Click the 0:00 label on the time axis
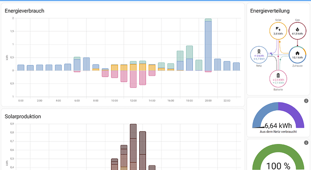Image resolution: width=311 pixels, height=170 pixels. 21,100
